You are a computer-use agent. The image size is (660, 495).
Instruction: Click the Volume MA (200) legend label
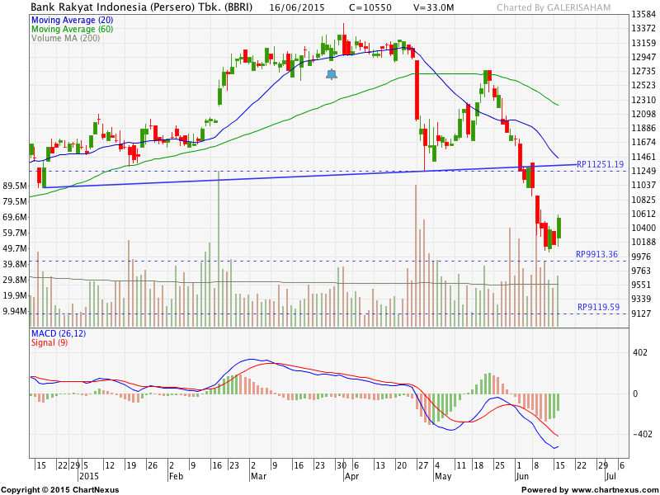point(67,38)
